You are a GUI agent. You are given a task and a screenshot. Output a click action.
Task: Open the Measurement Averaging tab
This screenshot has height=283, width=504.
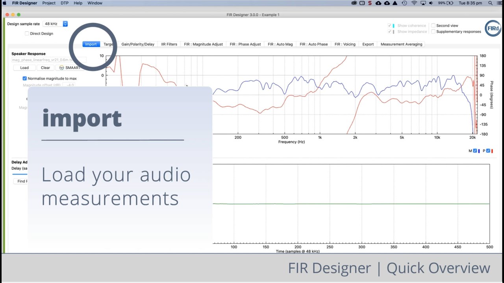[401, 44]
